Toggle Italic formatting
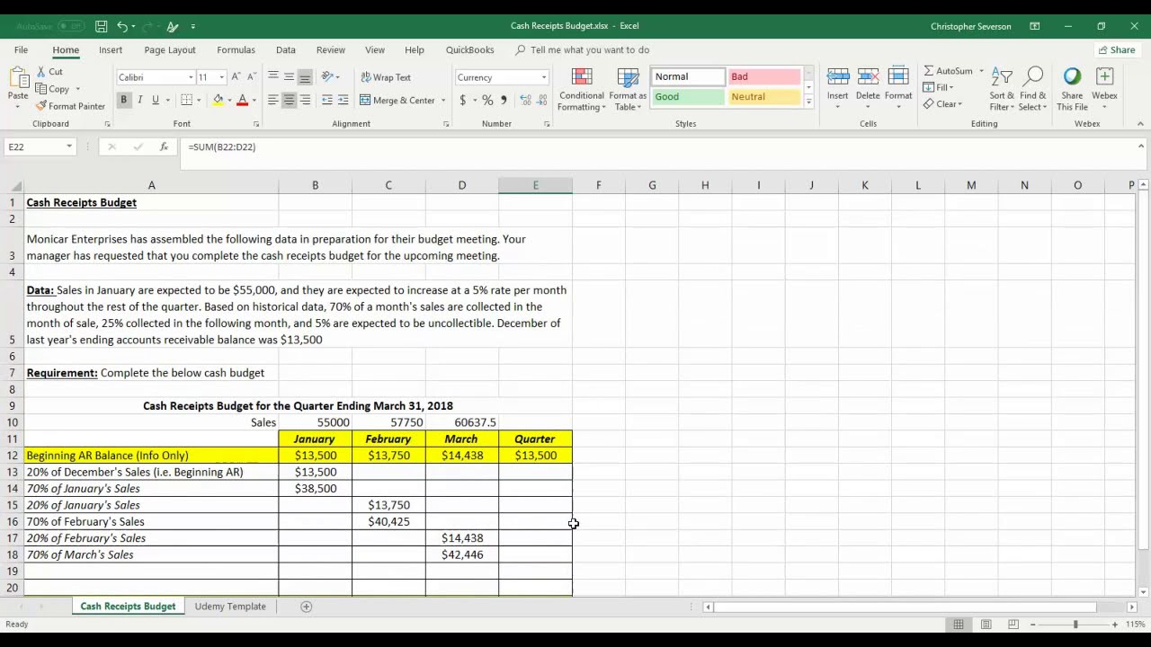Viewport: 1151px width, 647px height. 139,101
